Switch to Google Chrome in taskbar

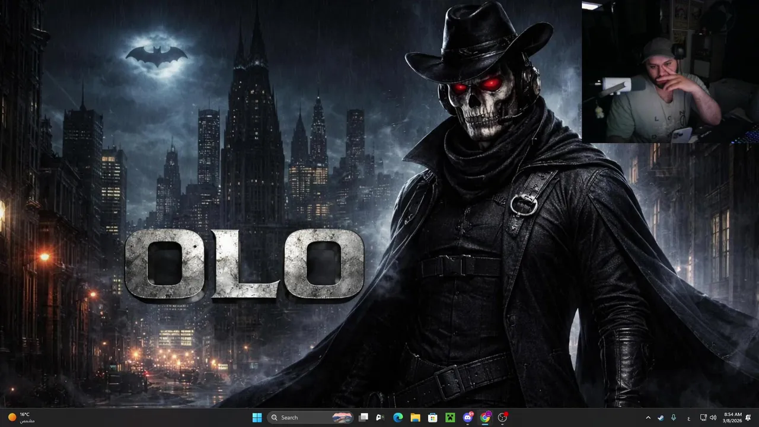tap(485, 418)
